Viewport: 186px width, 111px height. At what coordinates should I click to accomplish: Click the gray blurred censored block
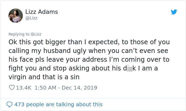(x=130, y=68)
